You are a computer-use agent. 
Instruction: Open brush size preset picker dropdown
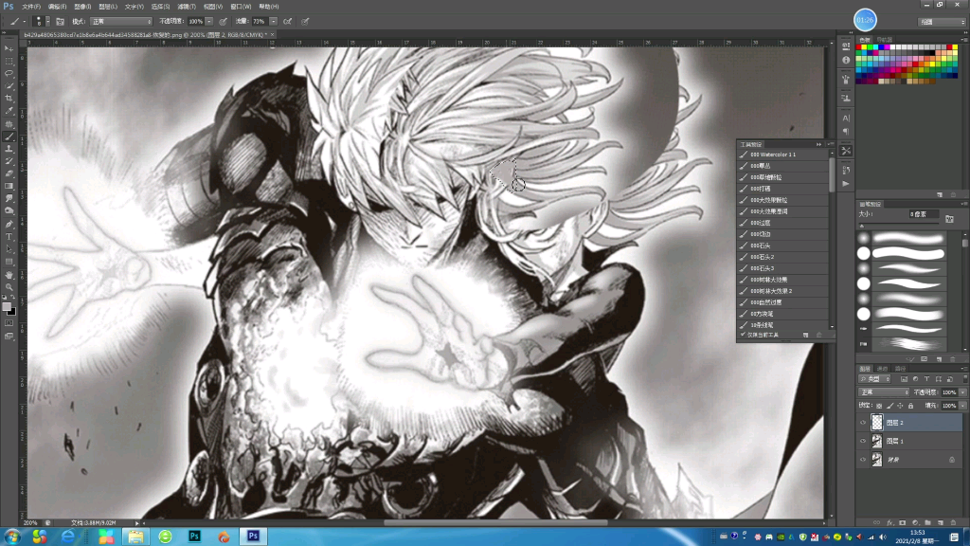coord(47,21)
